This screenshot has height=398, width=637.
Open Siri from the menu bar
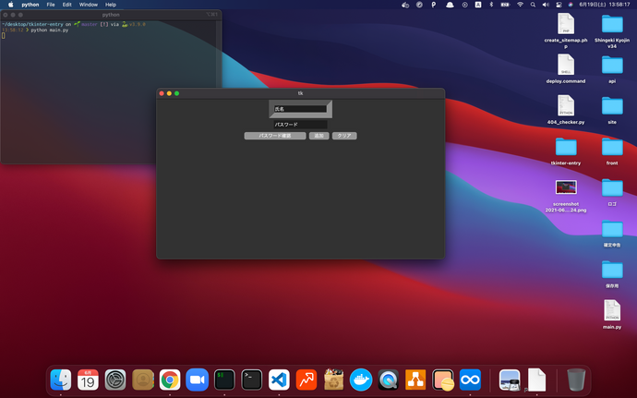tap(571, 5)
